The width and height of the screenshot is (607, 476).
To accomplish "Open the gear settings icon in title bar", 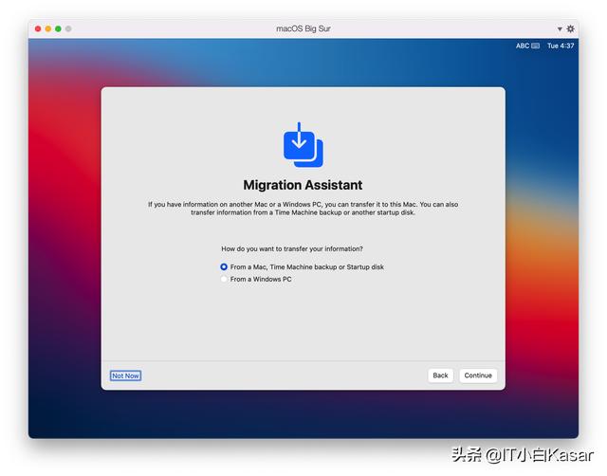I will [x=570, y=28].
